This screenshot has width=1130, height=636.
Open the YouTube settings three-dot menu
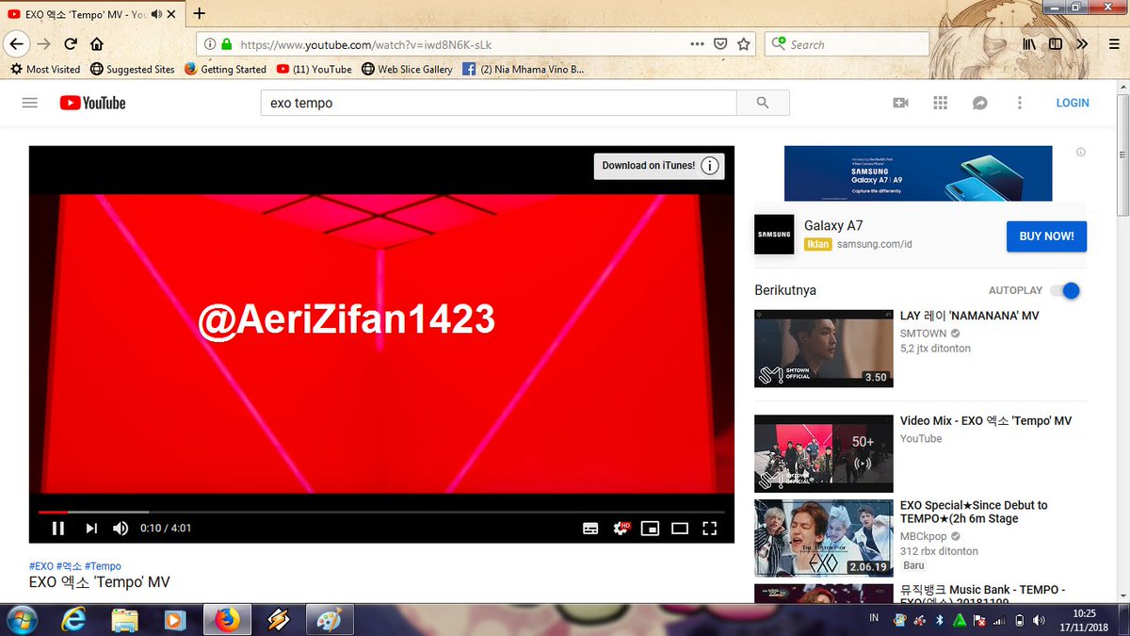coord(1019,103)
